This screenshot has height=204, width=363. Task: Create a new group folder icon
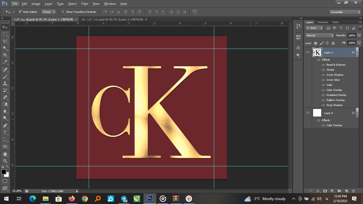[x=339, y=191]
